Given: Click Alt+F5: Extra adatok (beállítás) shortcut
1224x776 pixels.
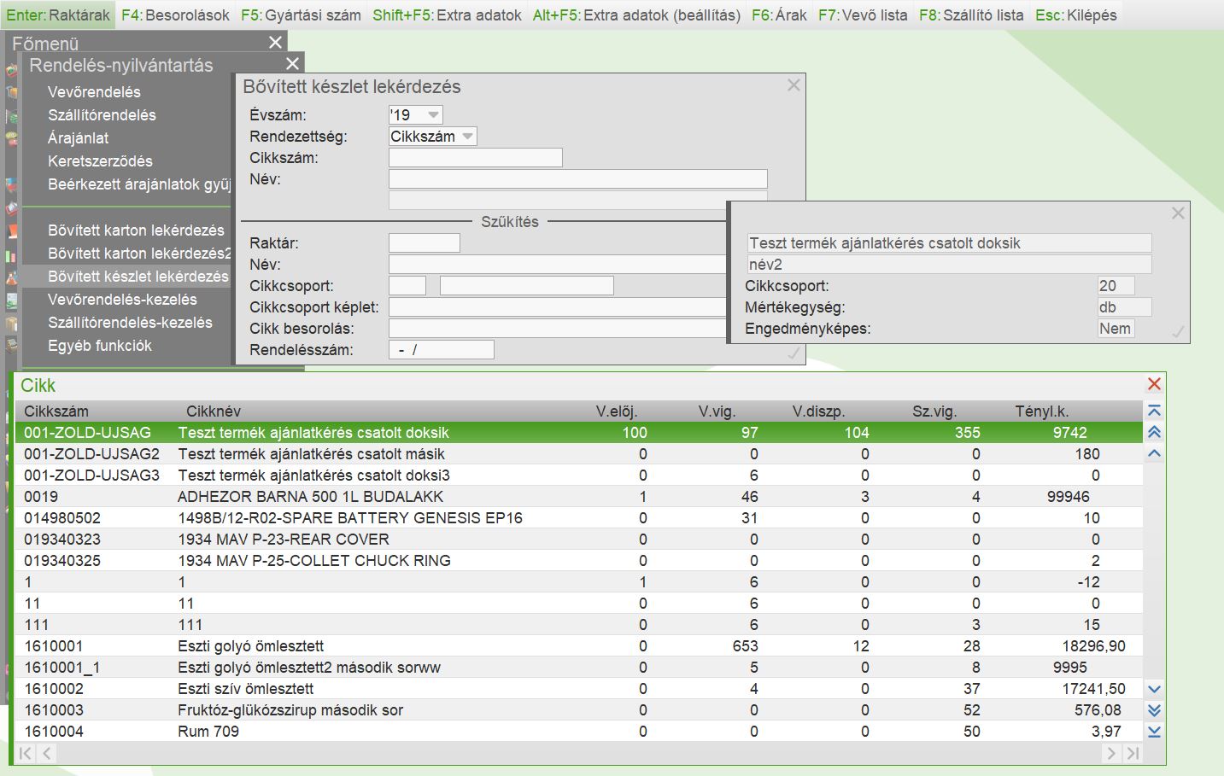Looking at the screenshot, I should 636,15.
